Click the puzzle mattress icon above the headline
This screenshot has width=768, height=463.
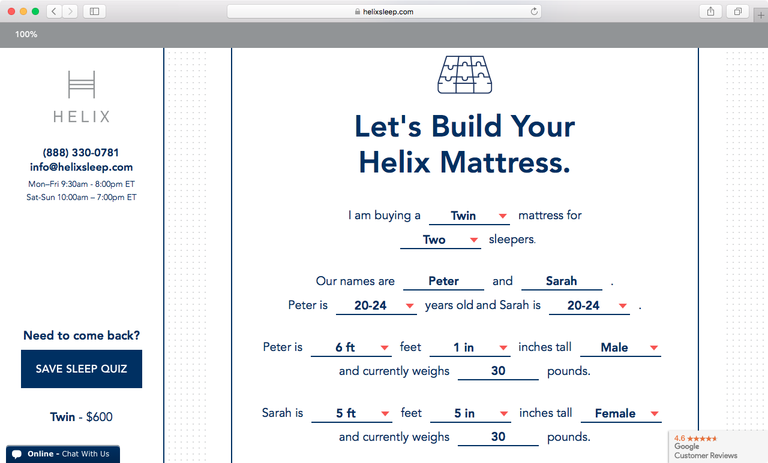pos(465,75)
